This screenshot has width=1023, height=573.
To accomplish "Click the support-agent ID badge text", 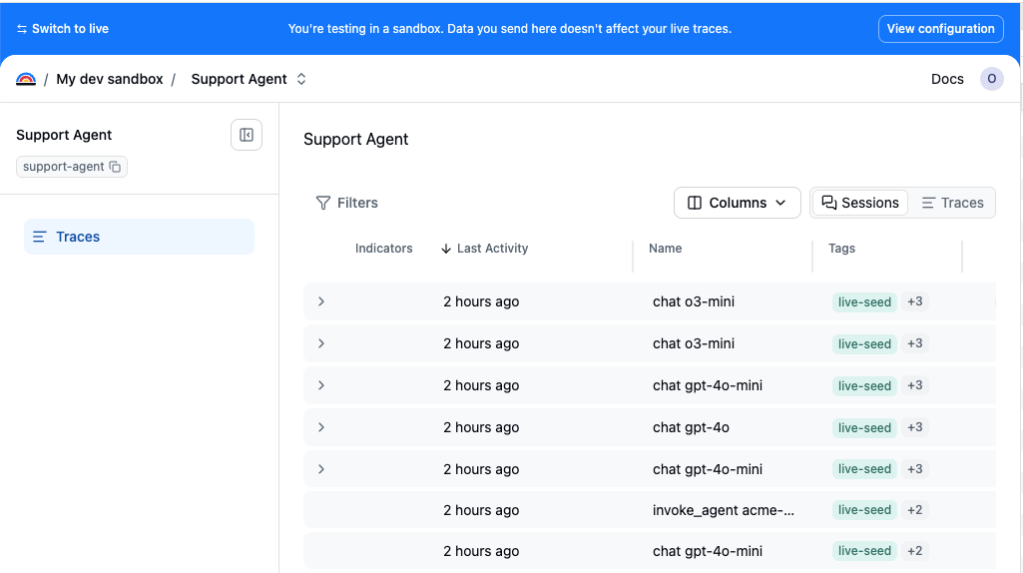I will tap(63, 167).
